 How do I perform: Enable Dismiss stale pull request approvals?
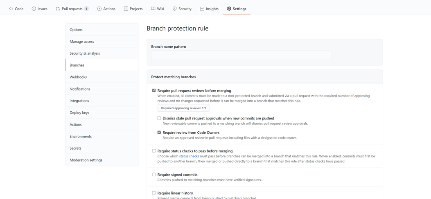point(159,118)
